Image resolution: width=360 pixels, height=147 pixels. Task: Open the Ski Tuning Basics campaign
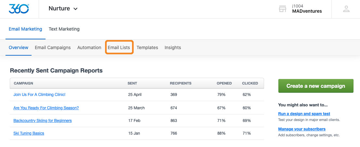(x=29, y=133)
